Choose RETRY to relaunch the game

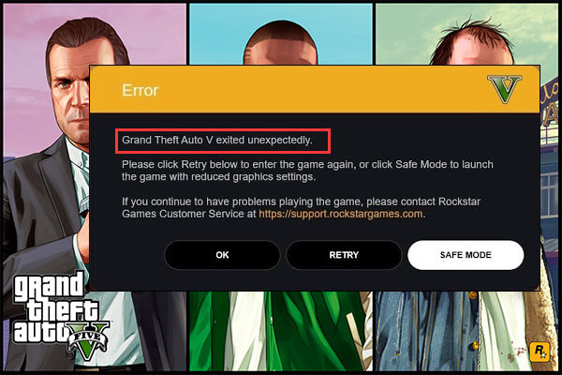point(344,255)
